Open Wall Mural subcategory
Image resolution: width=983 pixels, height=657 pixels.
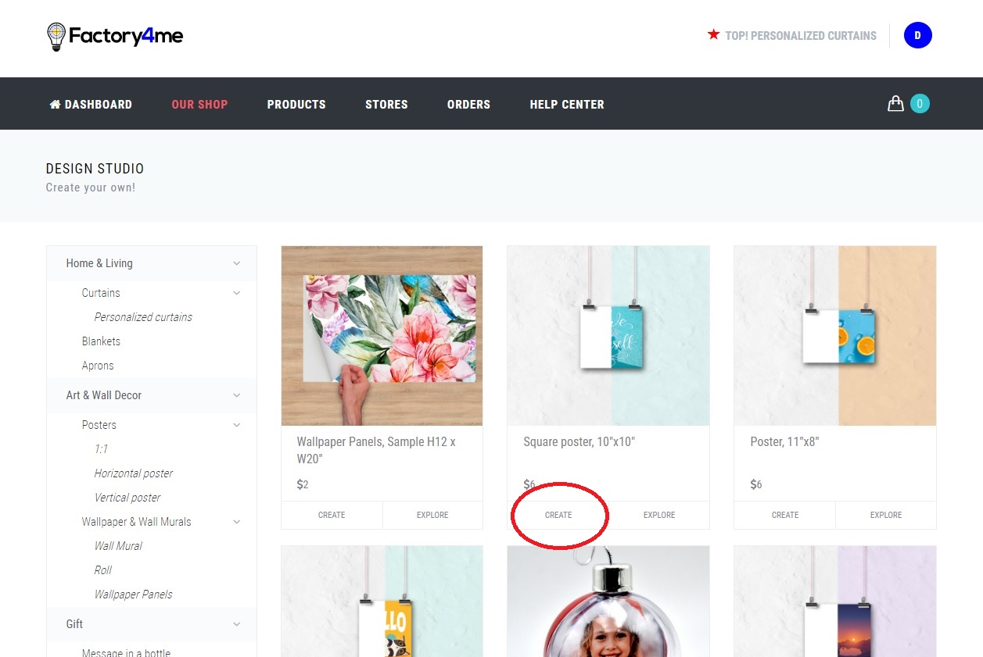tap(118, 546)
